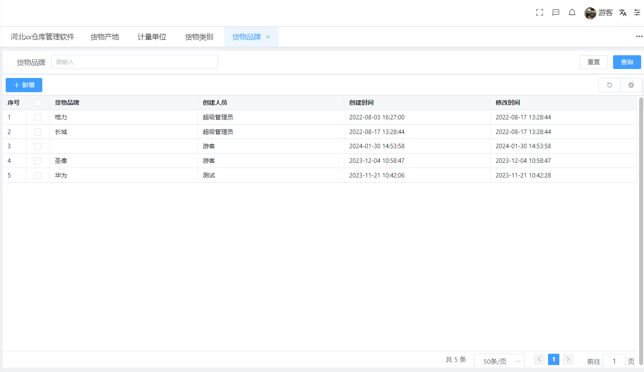Click modified time 2023-11-21 10:42:28
644x372 pixels.
(523, 175)
